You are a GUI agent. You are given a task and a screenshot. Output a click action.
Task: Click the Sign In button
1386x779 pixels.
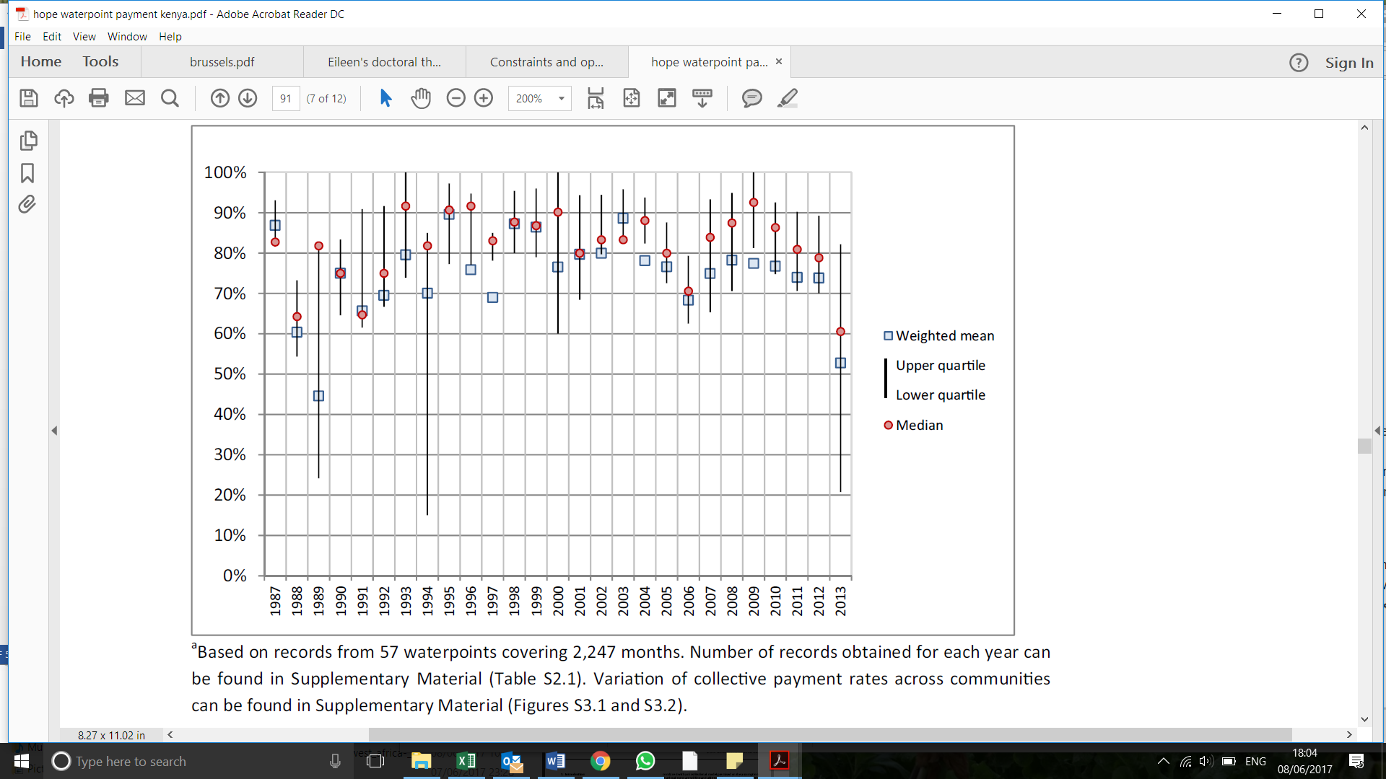click(1348, 63)
